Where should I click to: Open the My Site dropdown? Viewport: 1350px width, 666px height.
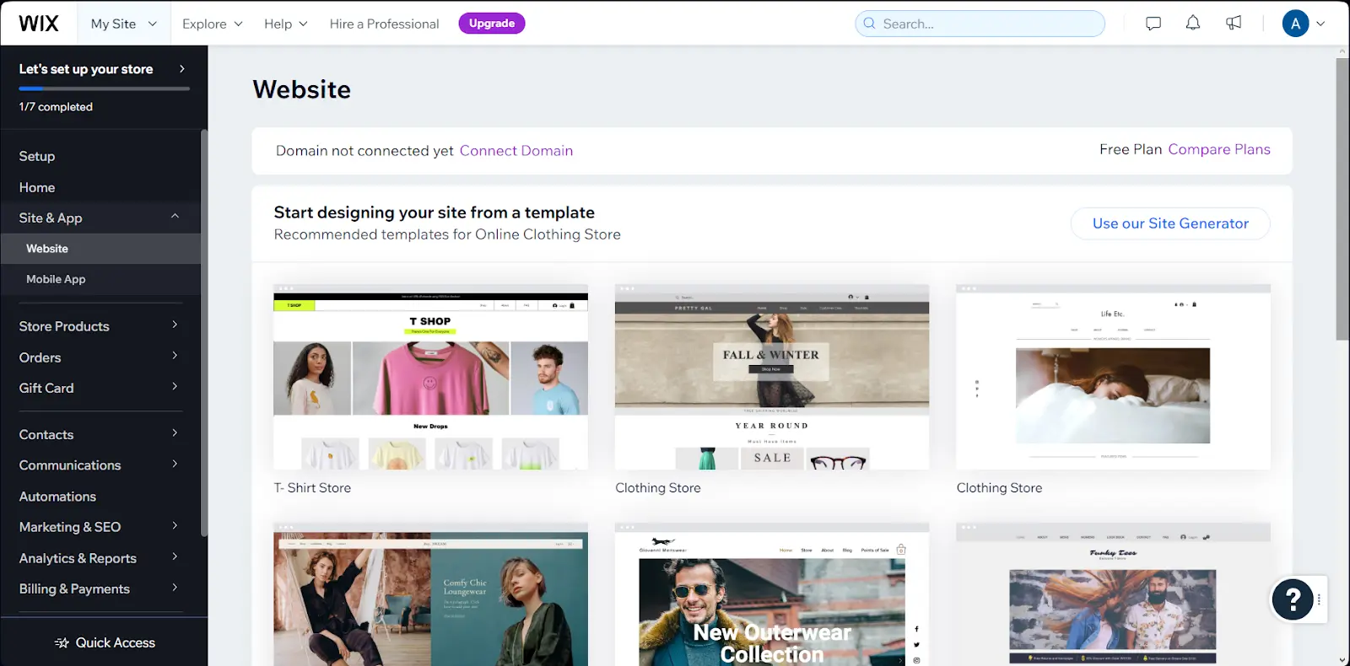[x=124, y=24]
